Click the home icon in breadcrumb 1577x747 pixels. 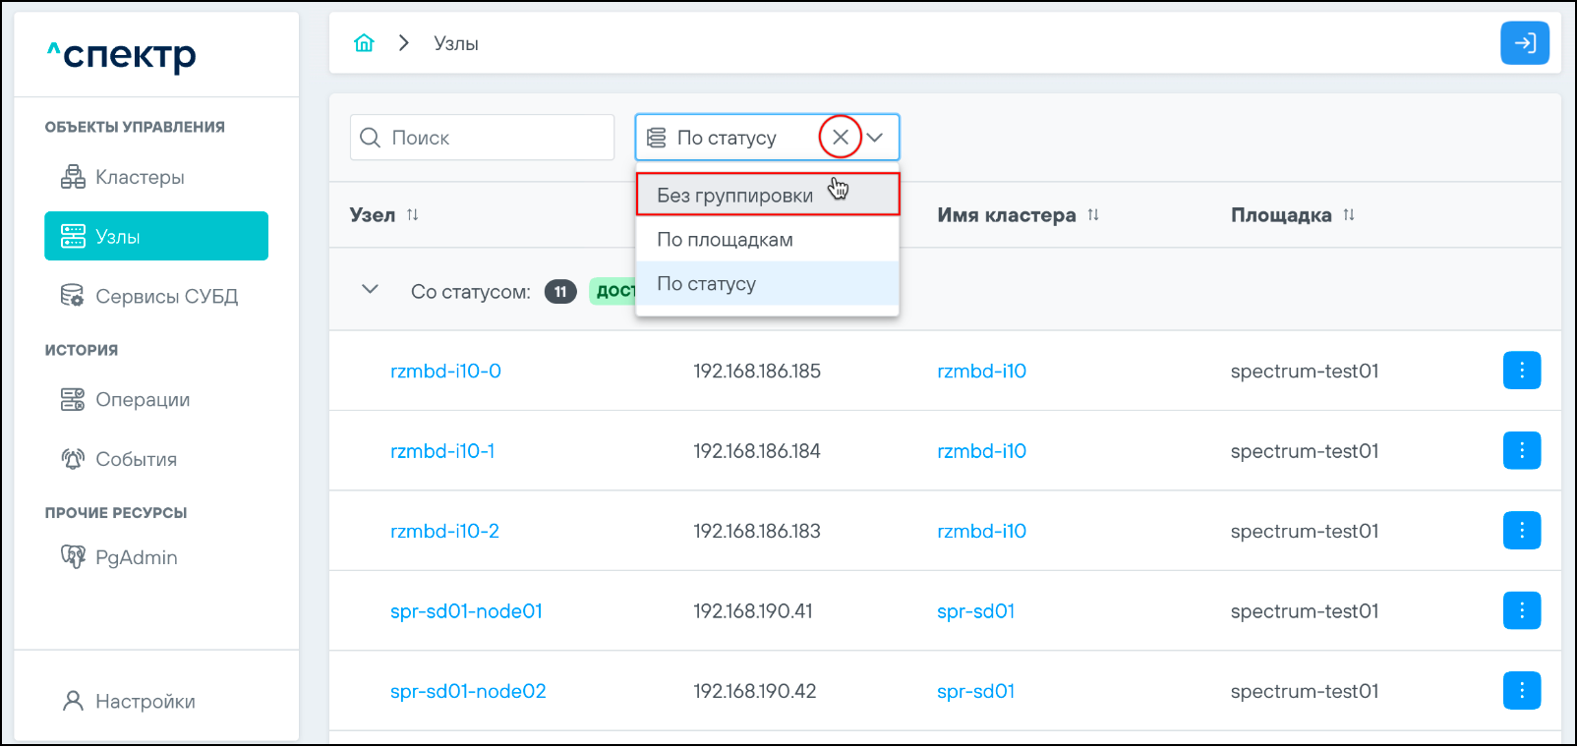pos(364,43)
